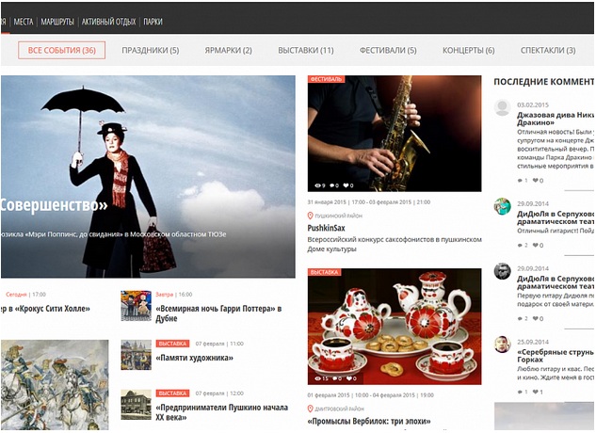The width and height of the screenshot is (596, 433).
Task: Click the views eye icon on tea set image
Action: pyautogui.click(x=318, y=377)
